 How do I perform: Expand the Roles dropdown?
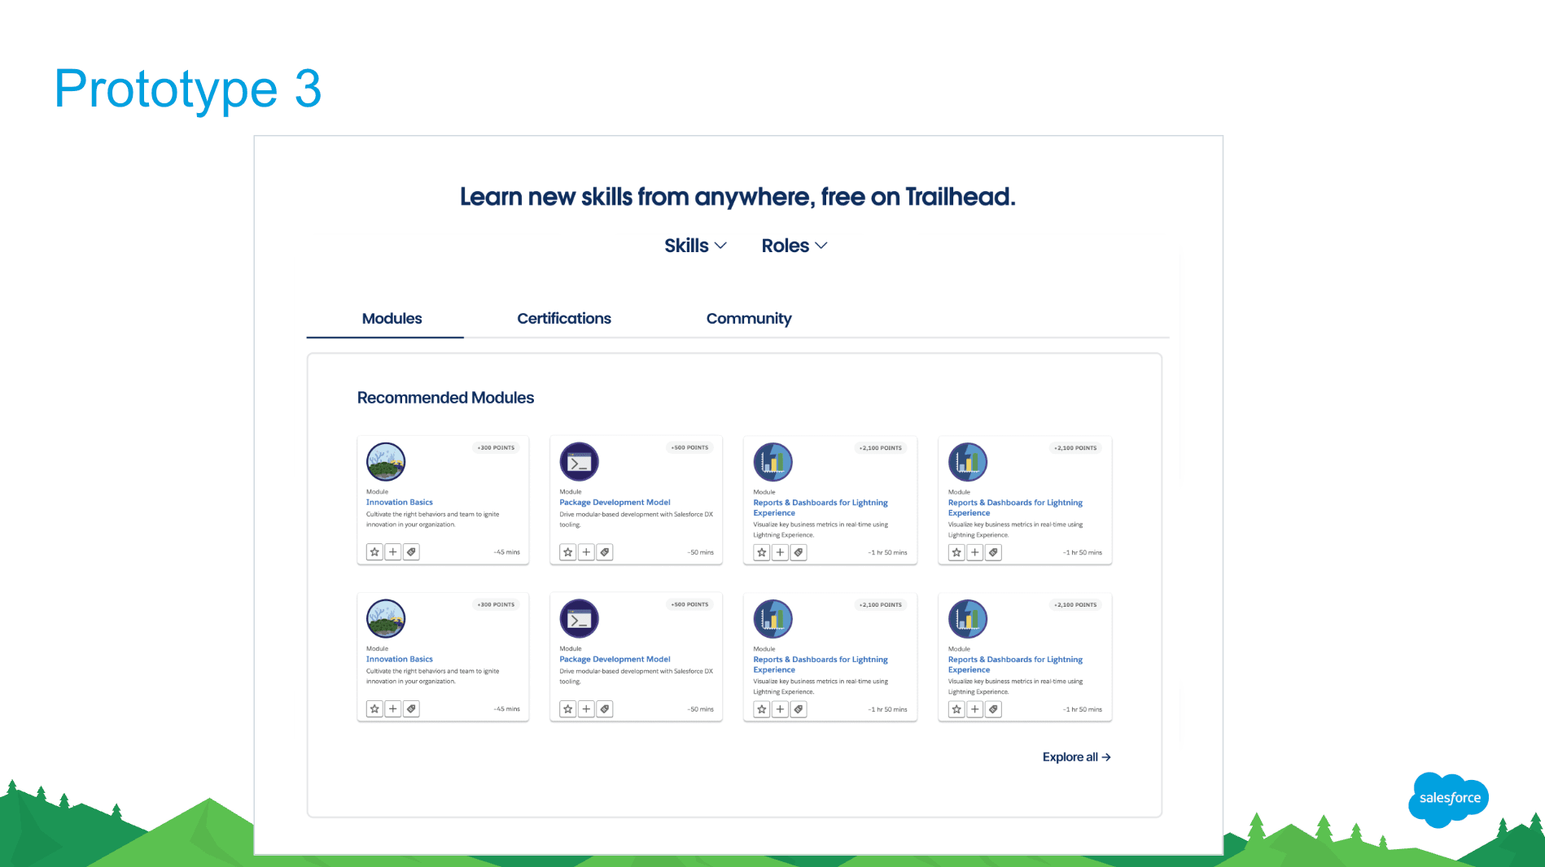[x=794, y=246]
